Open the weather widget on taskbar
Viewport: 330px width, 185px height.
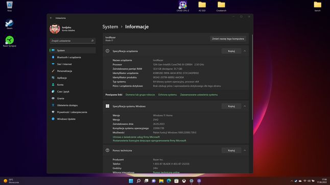11,181
